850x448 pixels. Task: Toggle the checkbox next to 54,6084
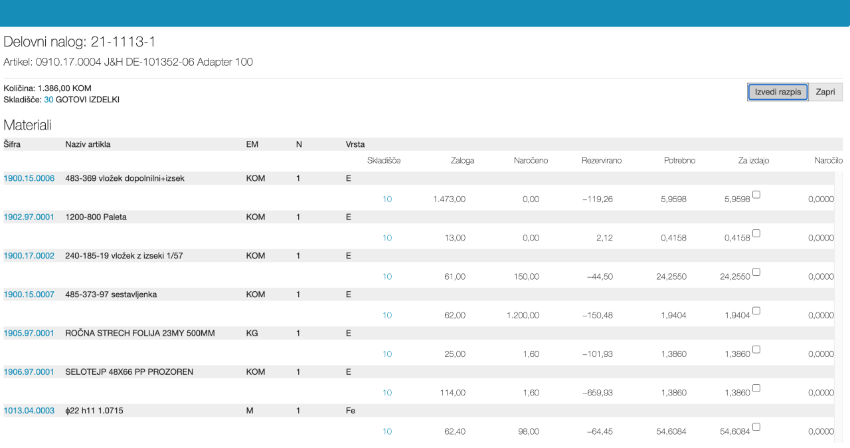756,427
